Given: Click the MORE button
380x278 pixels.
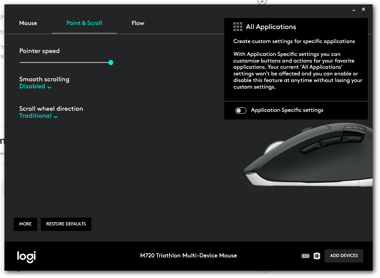Looking at the screenshot, I should pyautogui.click(x=25, y=224).
